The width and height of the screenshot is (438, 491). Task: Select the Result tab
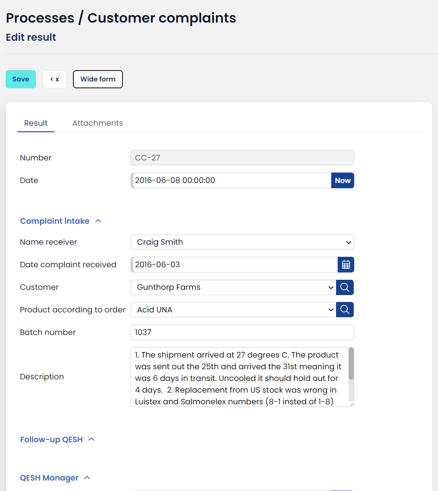pos(36,123)
